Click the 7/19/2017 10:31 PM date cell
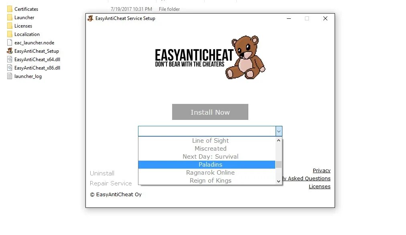Screen dimensions: 406x235 pyautogui.click(x=131, y=9)
